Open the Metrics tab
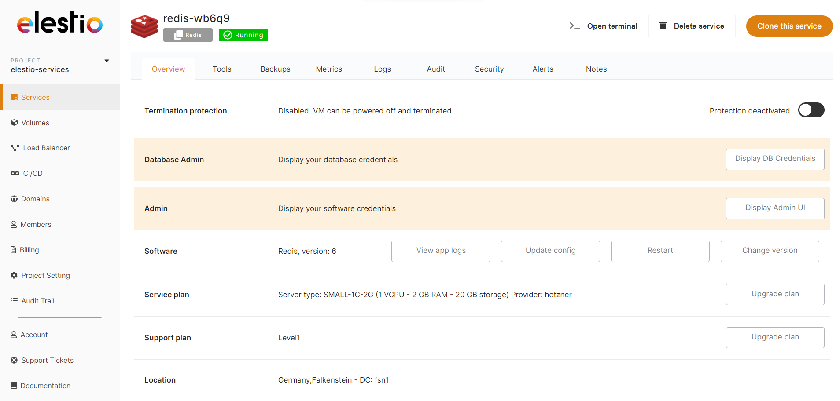840x401 pixels. click(x=329, y=69)
